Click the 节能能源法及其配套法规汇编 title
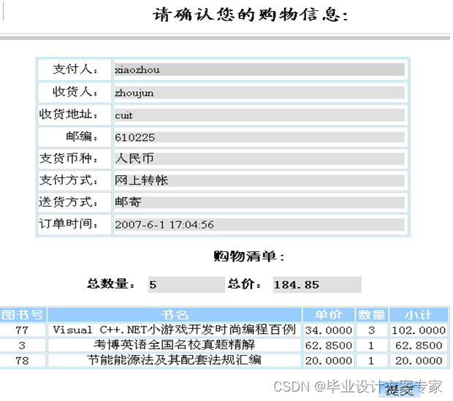The width and height of the screenshot is (453, 401). click(x=175, y=360)
